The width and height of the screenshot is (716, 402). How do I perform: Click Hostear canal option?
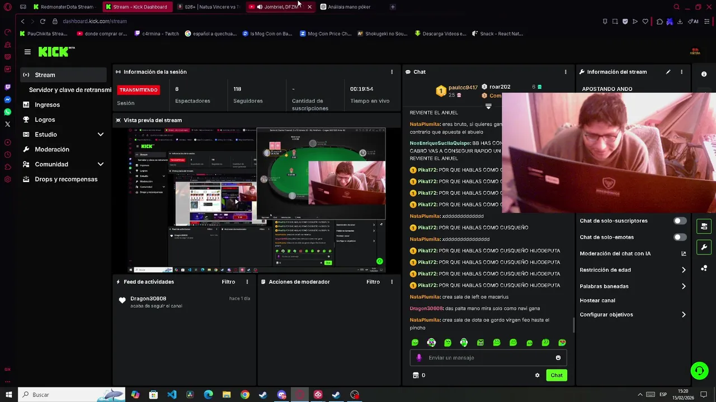point(597,300)
